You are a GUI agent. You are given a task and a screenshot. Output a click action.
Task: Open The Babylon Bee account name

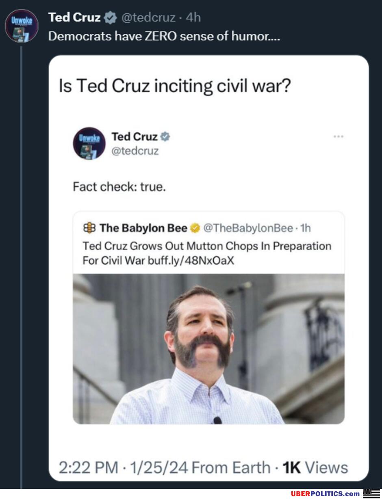(x=143, y=228)
